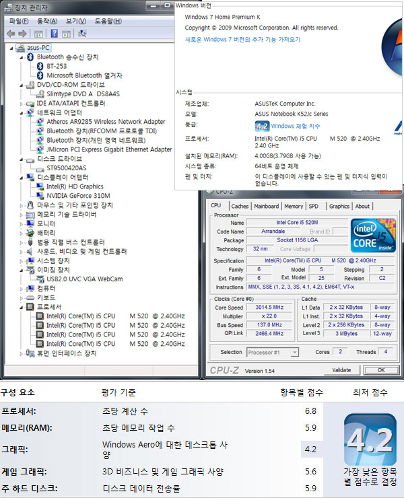Open the 새로운 Windows 7 버전의 추가 기능 link

[242, 40]
